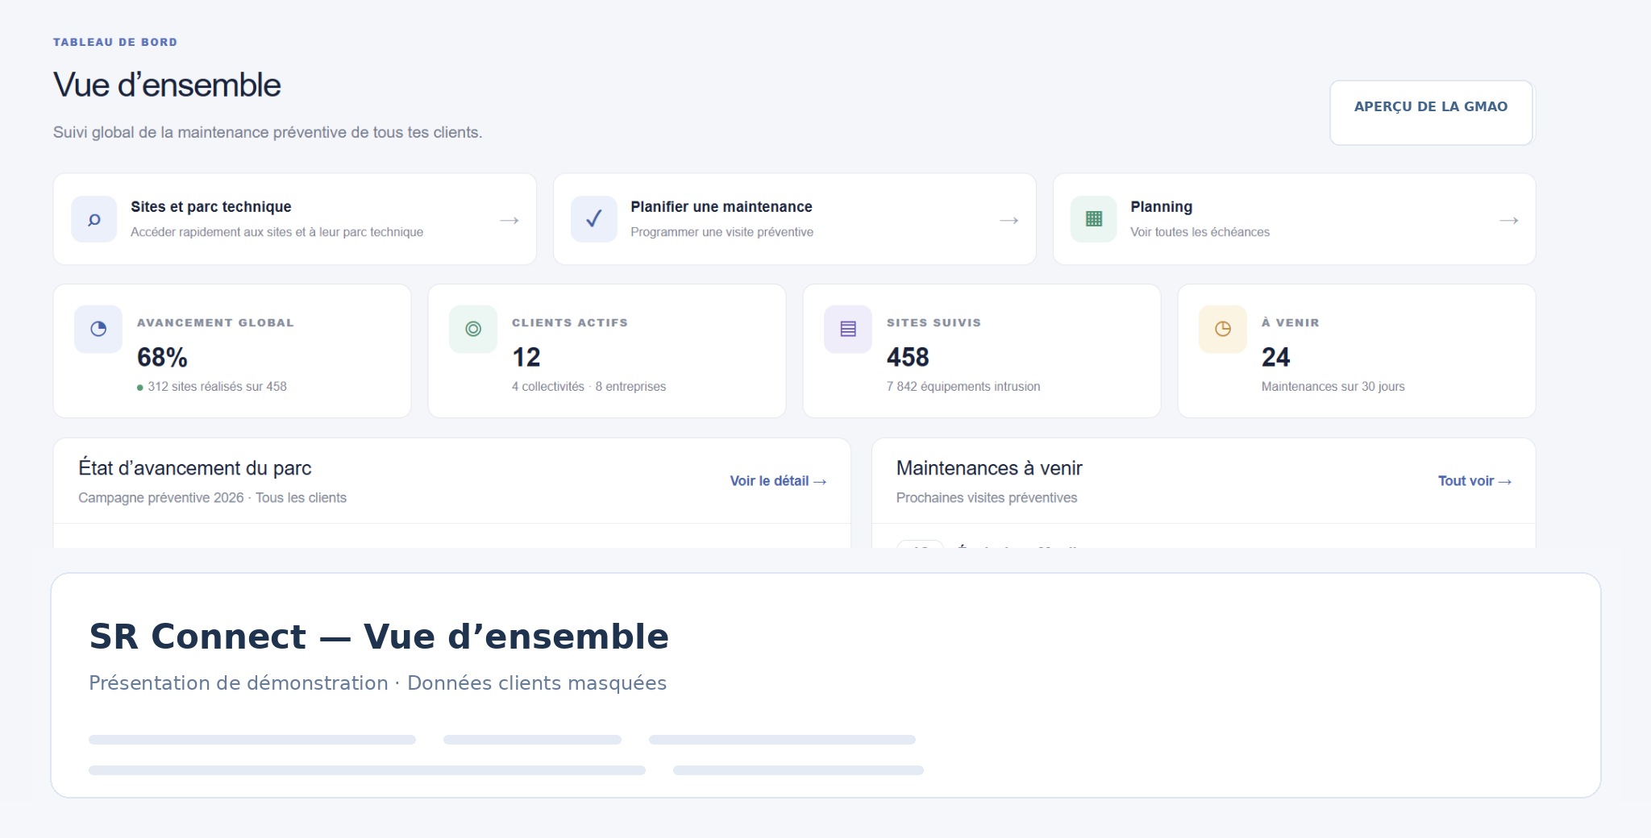This screenshot has height=838, width=1651.
Task: Click the 24 à venir value
Action: pos(1275,357)
